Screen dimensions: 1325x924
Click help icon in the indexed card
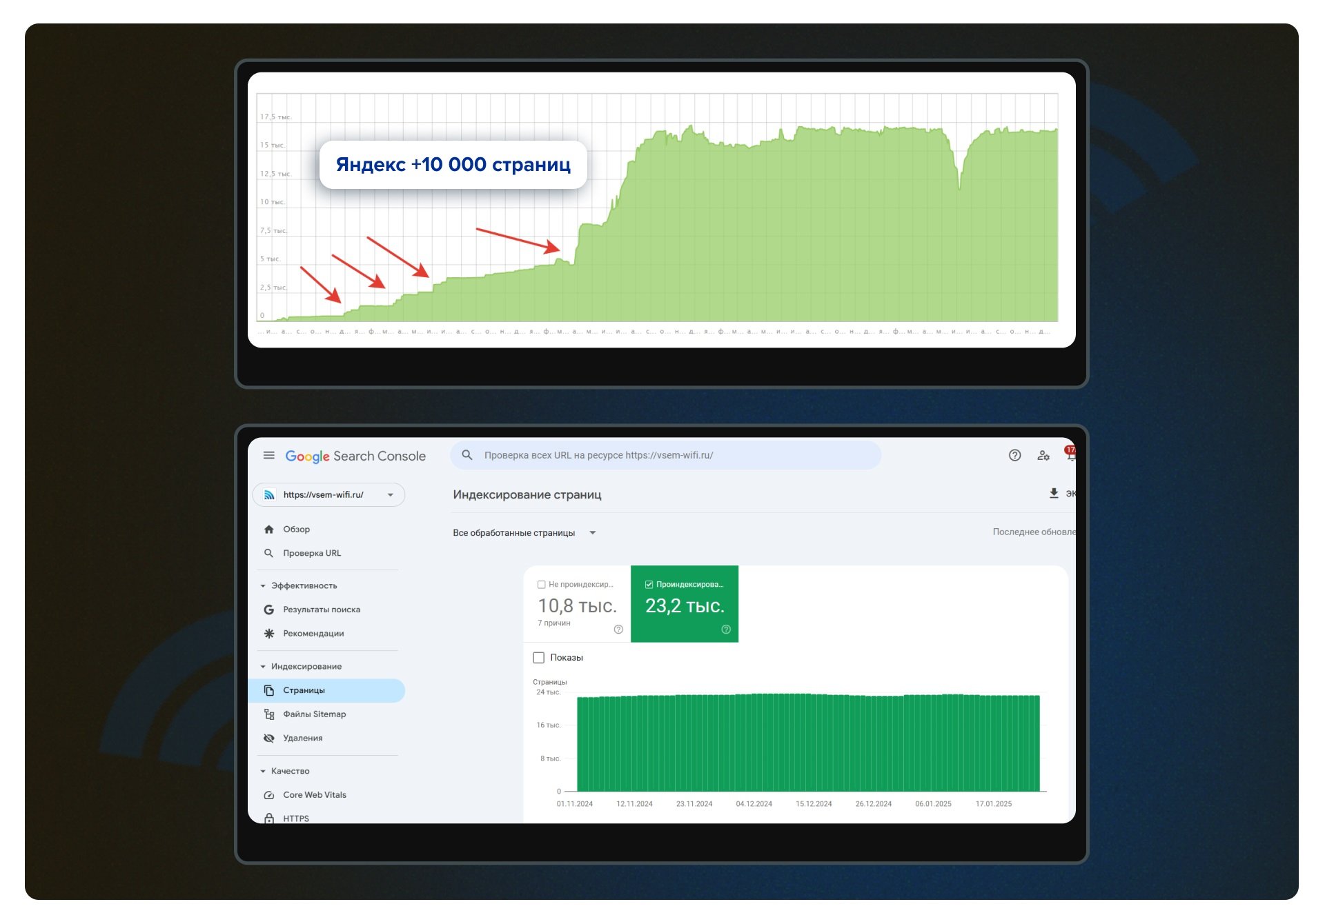pos(726,630)
